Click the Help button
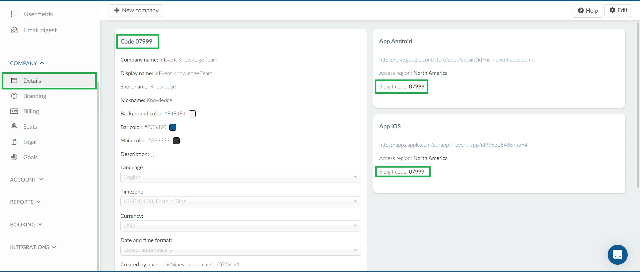The width and height of the screenshot is (640, 272). tap(587, 11)
